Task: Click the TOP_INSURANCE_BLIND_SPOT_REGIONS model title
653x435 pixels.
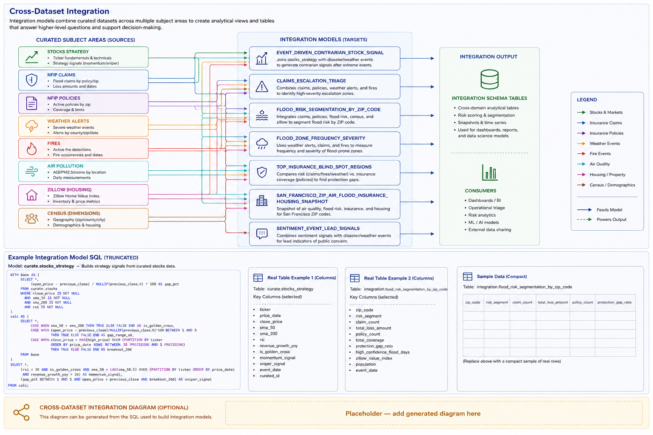Action: tap(324, 167)
